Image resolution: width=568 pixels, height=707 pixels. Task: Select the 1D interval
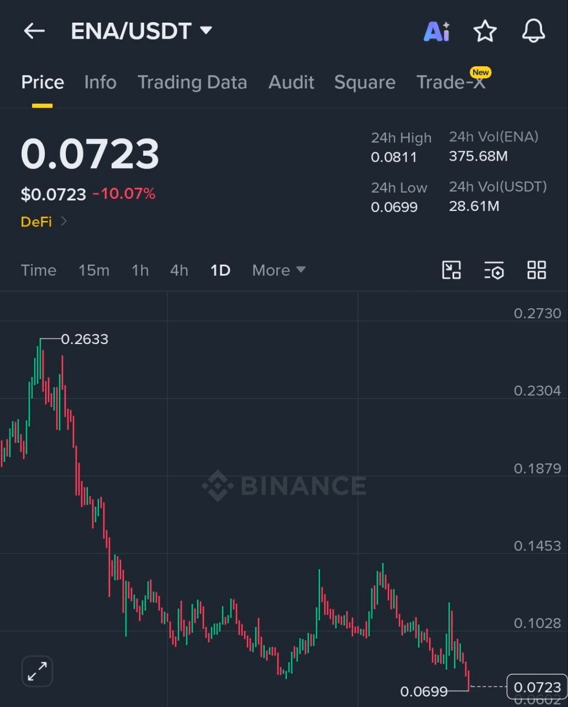220,270
